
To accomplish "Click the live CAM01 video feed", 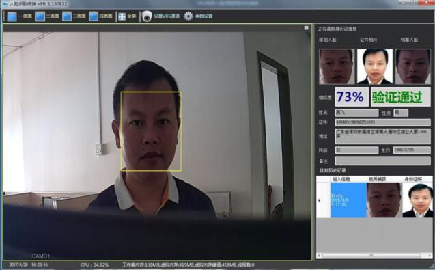I will point(157,146).
